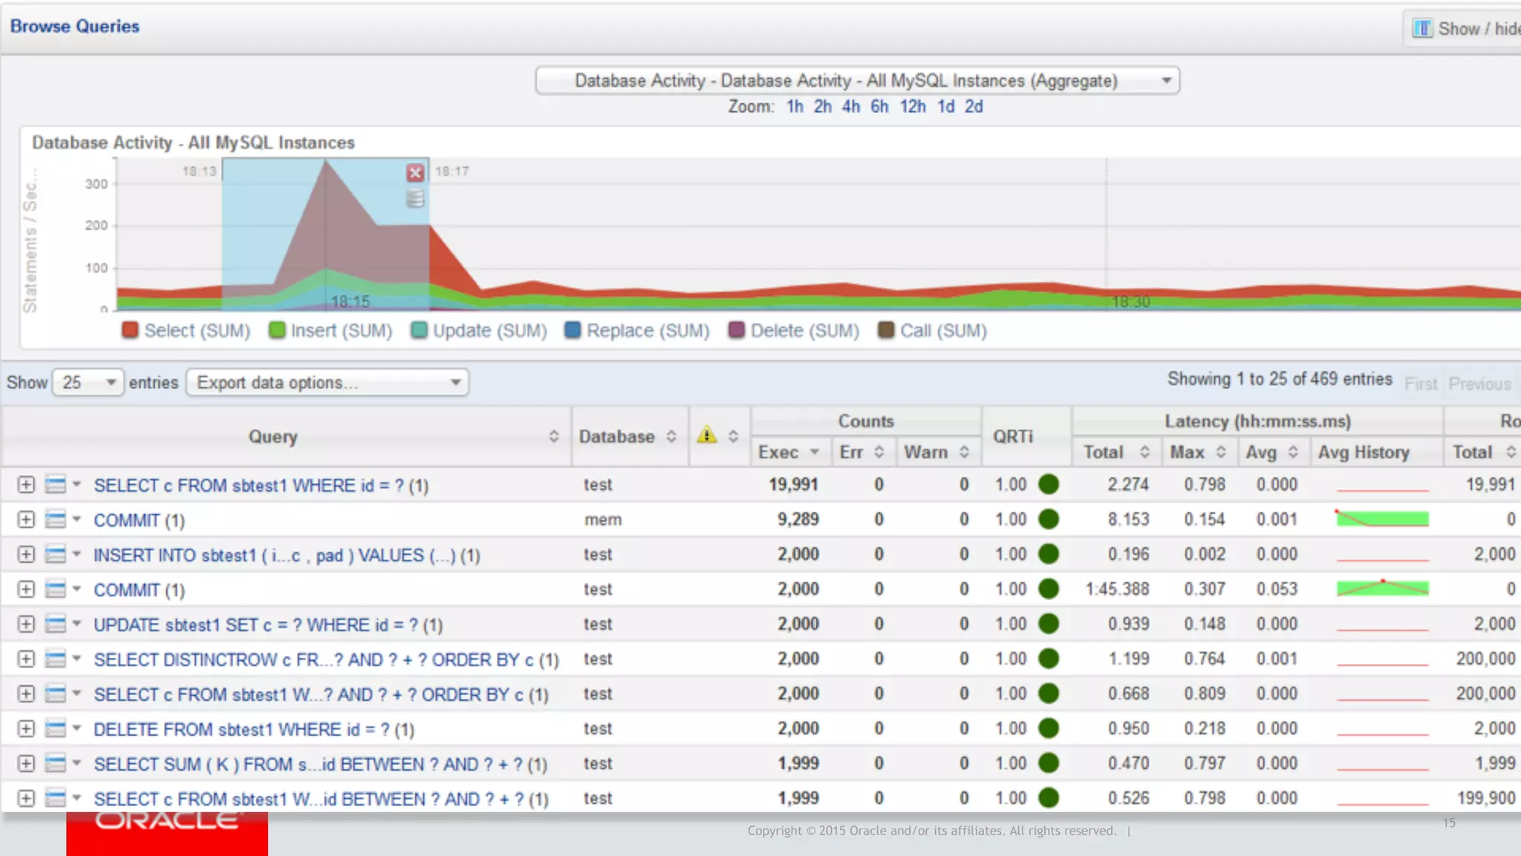Click the database icon on graph selection
1521x856 pixels.
point(415,198)
